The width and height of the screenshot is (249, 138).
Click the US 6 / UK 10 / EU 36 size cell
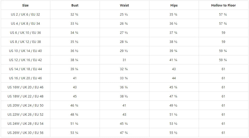pyautogui.click(x=26, y=33)
